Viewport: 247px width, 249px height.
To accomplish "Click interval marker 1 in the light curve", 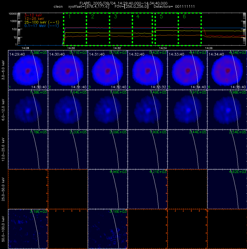I will coord(69,16).
